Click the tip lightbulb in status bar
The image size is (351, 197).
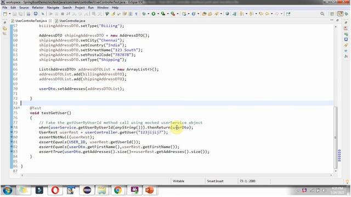pyautogui.click(x=347, y=182)
